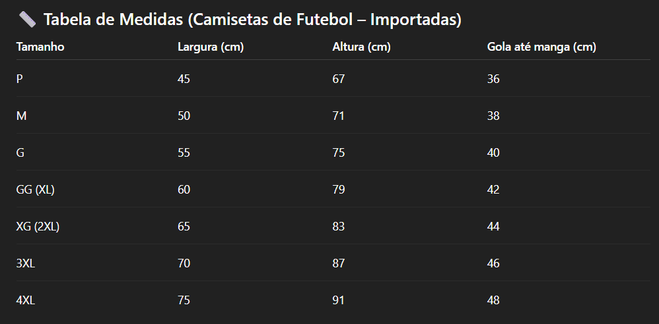Select the GG (XL) size cell
This screenshot has height=324, width=659.
tap(36, 190)
